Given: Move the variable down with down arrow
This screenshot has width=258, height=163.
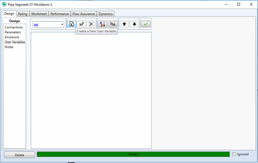Looking at the screenshot, I should (x=134, y=24).
